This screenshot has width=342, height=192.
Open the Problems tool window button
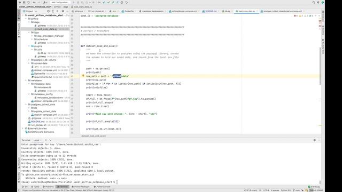tap(48, 187)
